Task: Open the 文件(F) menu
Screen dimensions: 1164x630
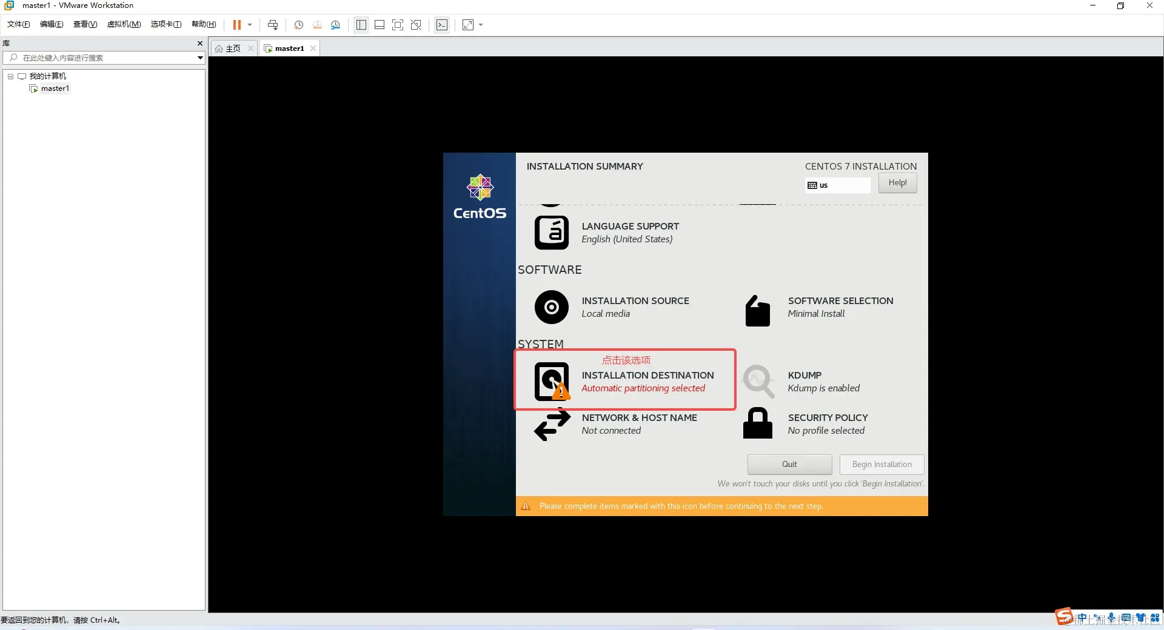Action: 19,24
